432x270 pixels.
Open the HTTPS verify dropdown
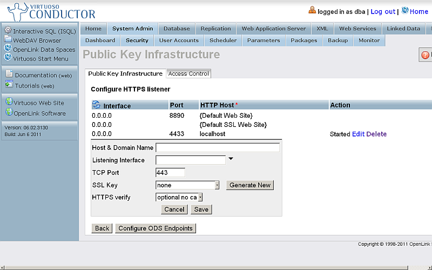[x=200, y=198]
